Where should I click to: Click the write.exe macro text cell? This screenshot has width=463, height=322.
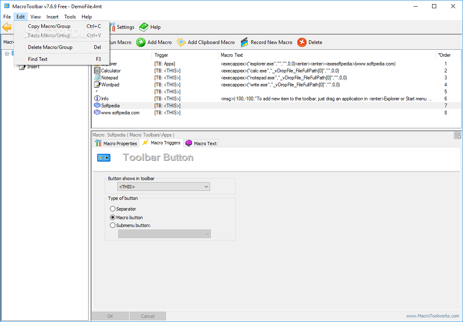click(280, 85)
